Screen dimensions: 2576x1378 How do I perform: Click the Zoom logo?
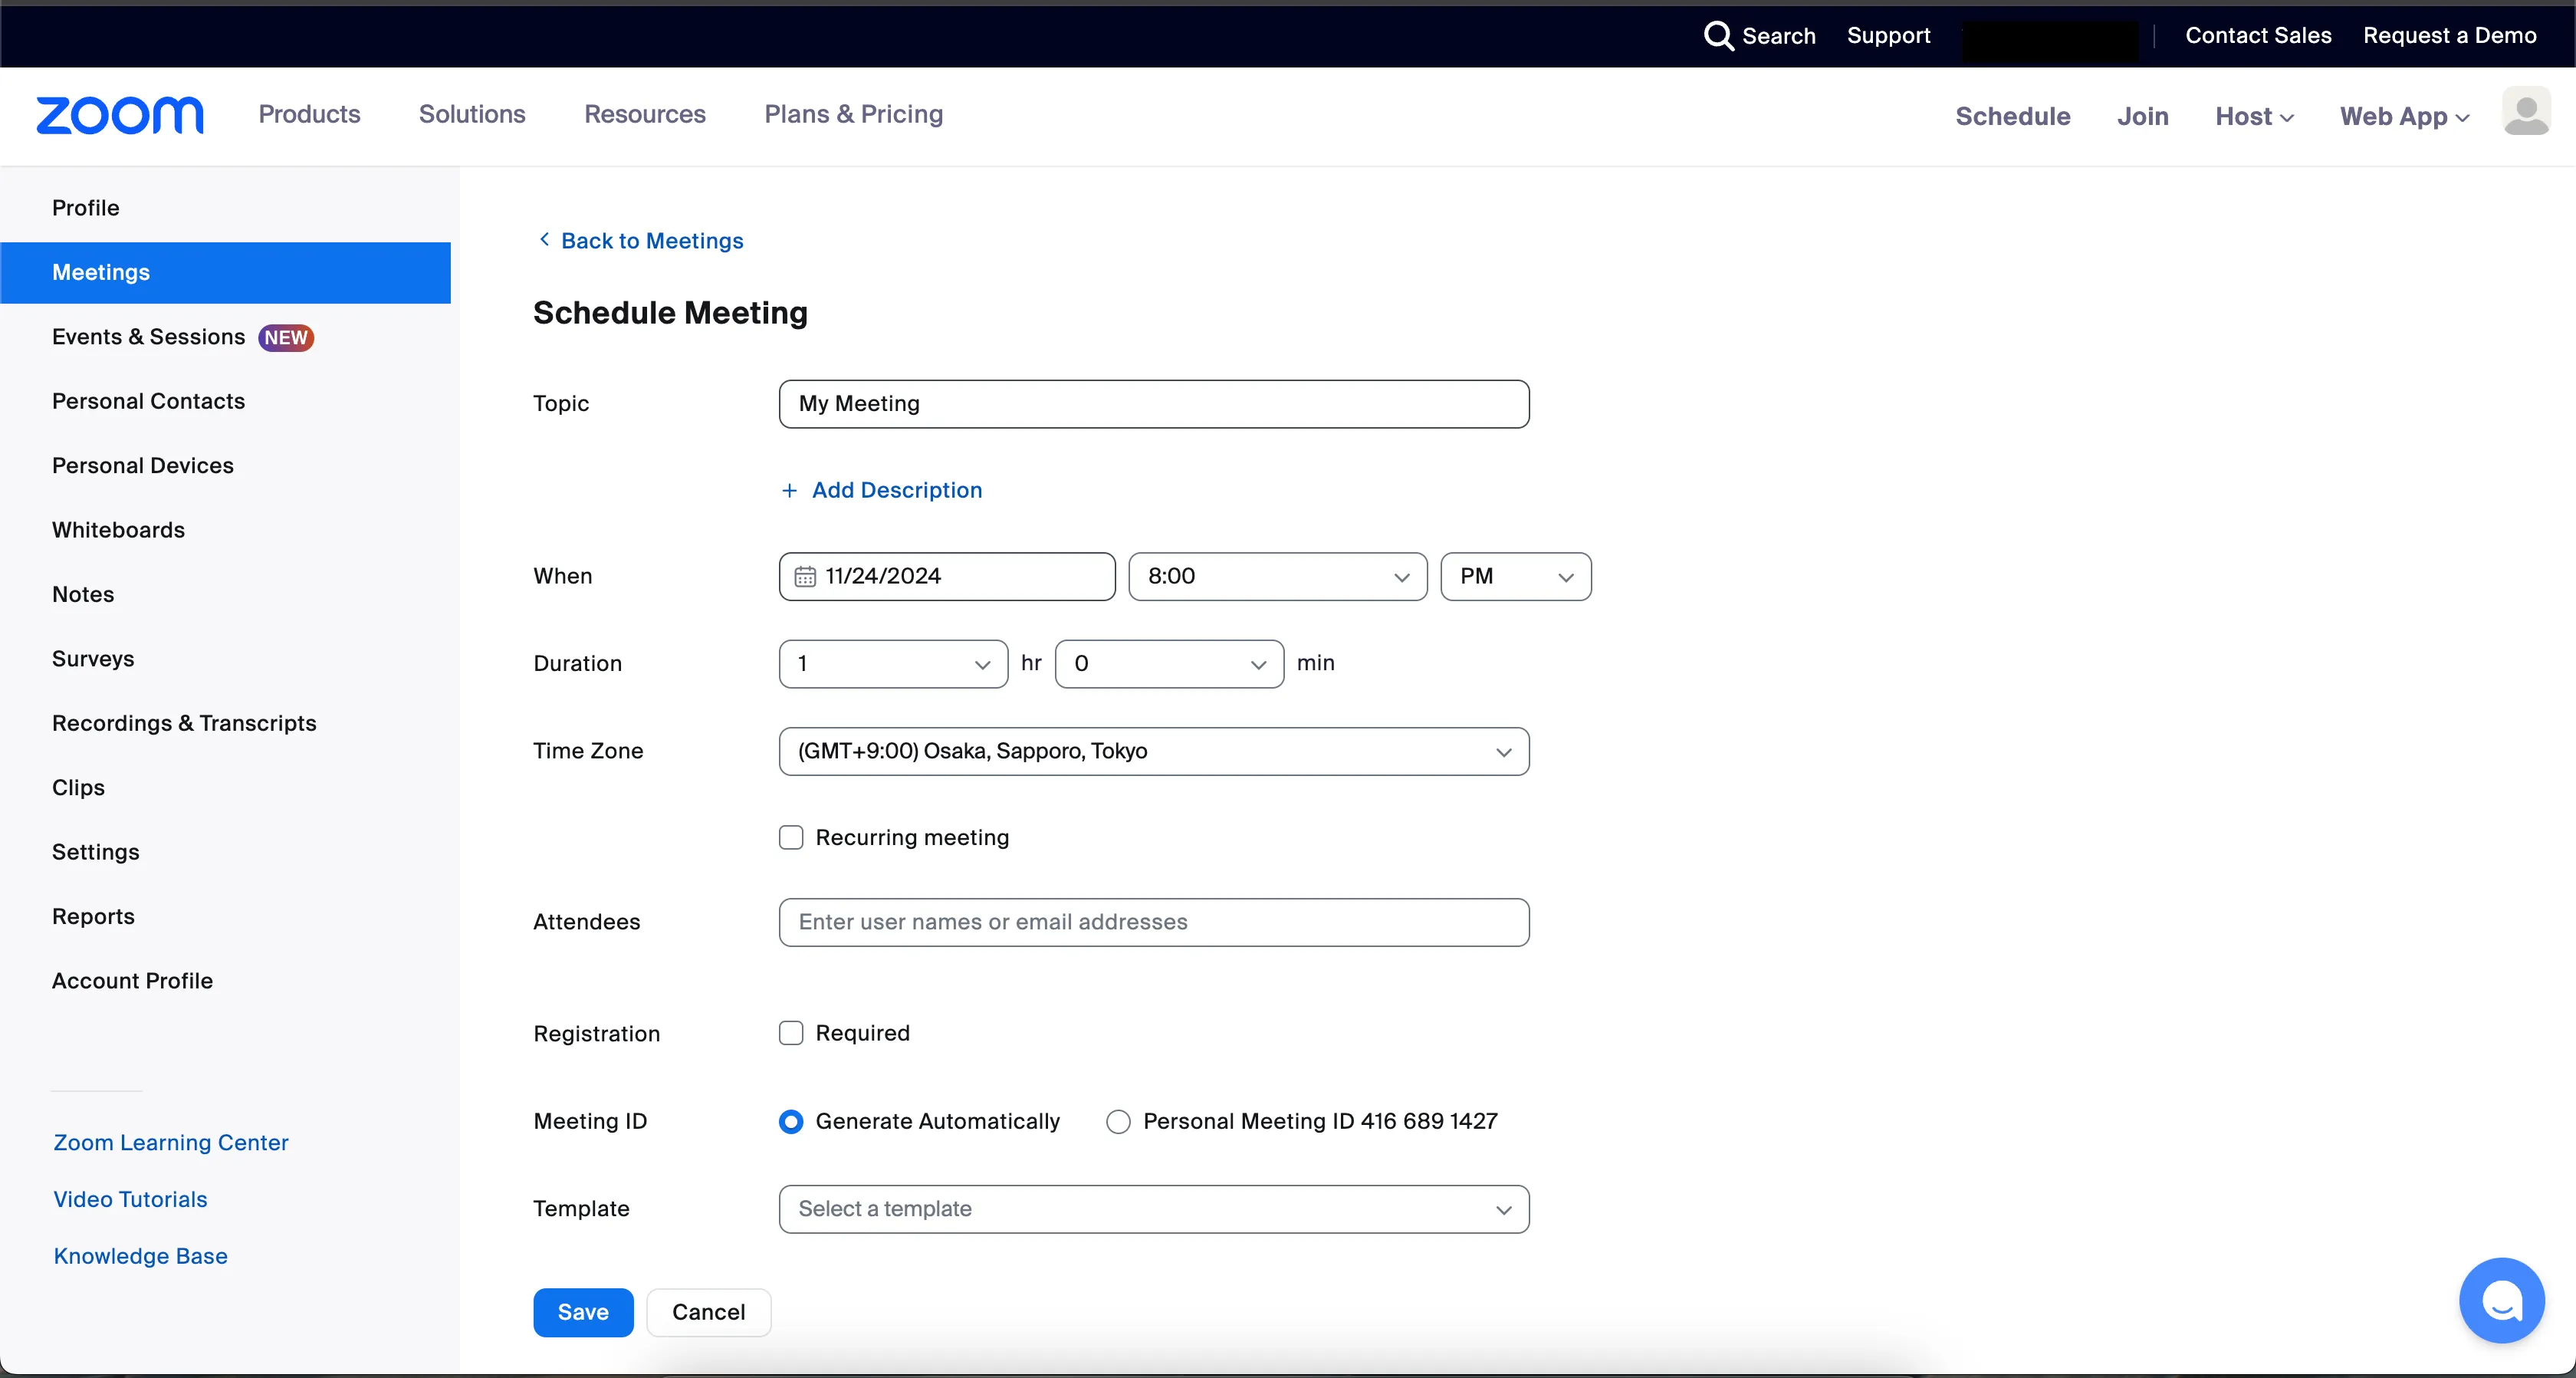coord(119,115)
